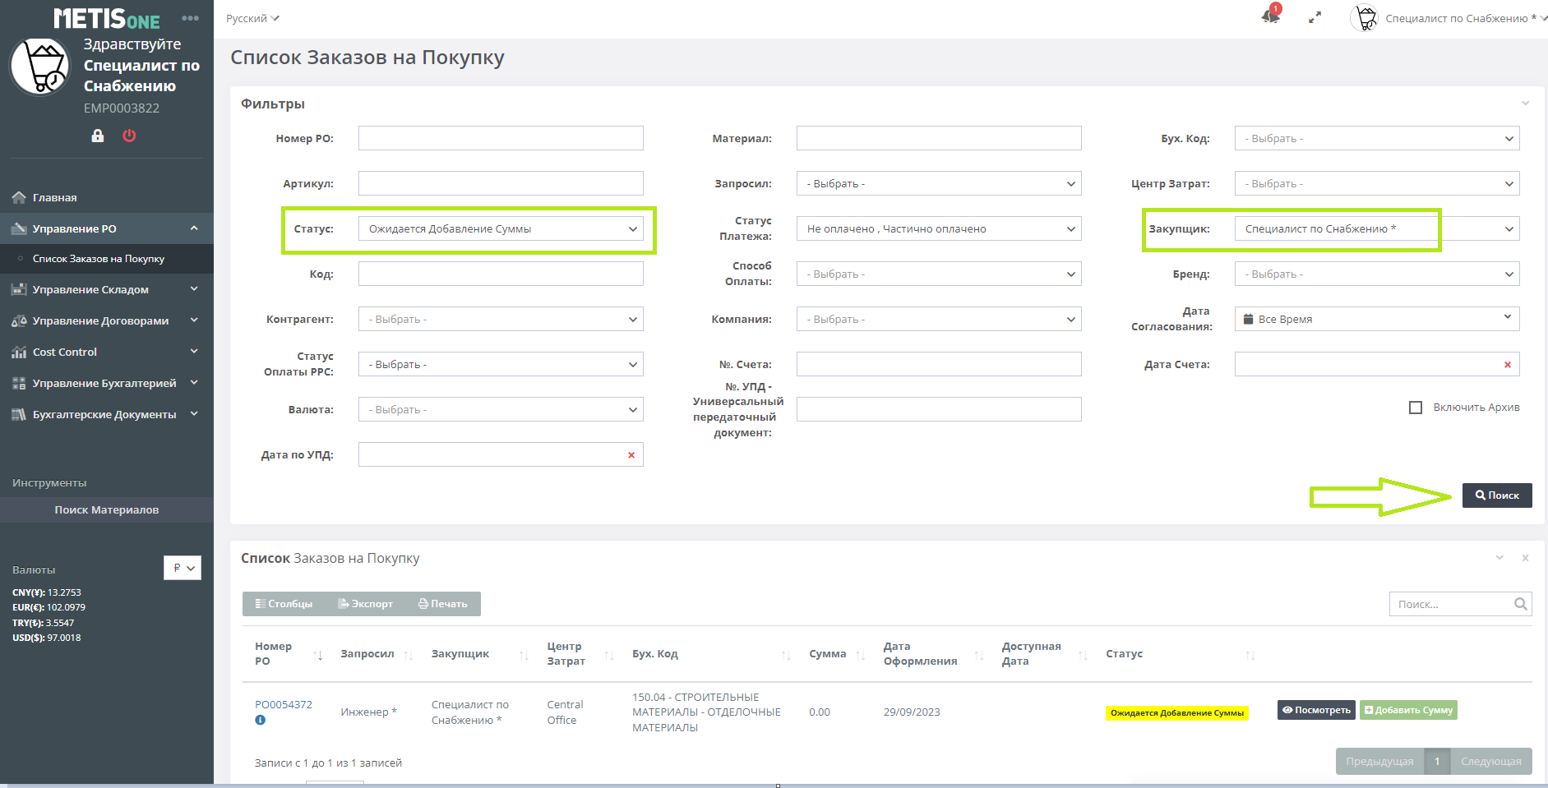
Task: Expand Бухгалтерские Документы sidebar menu
Action: 107,414
